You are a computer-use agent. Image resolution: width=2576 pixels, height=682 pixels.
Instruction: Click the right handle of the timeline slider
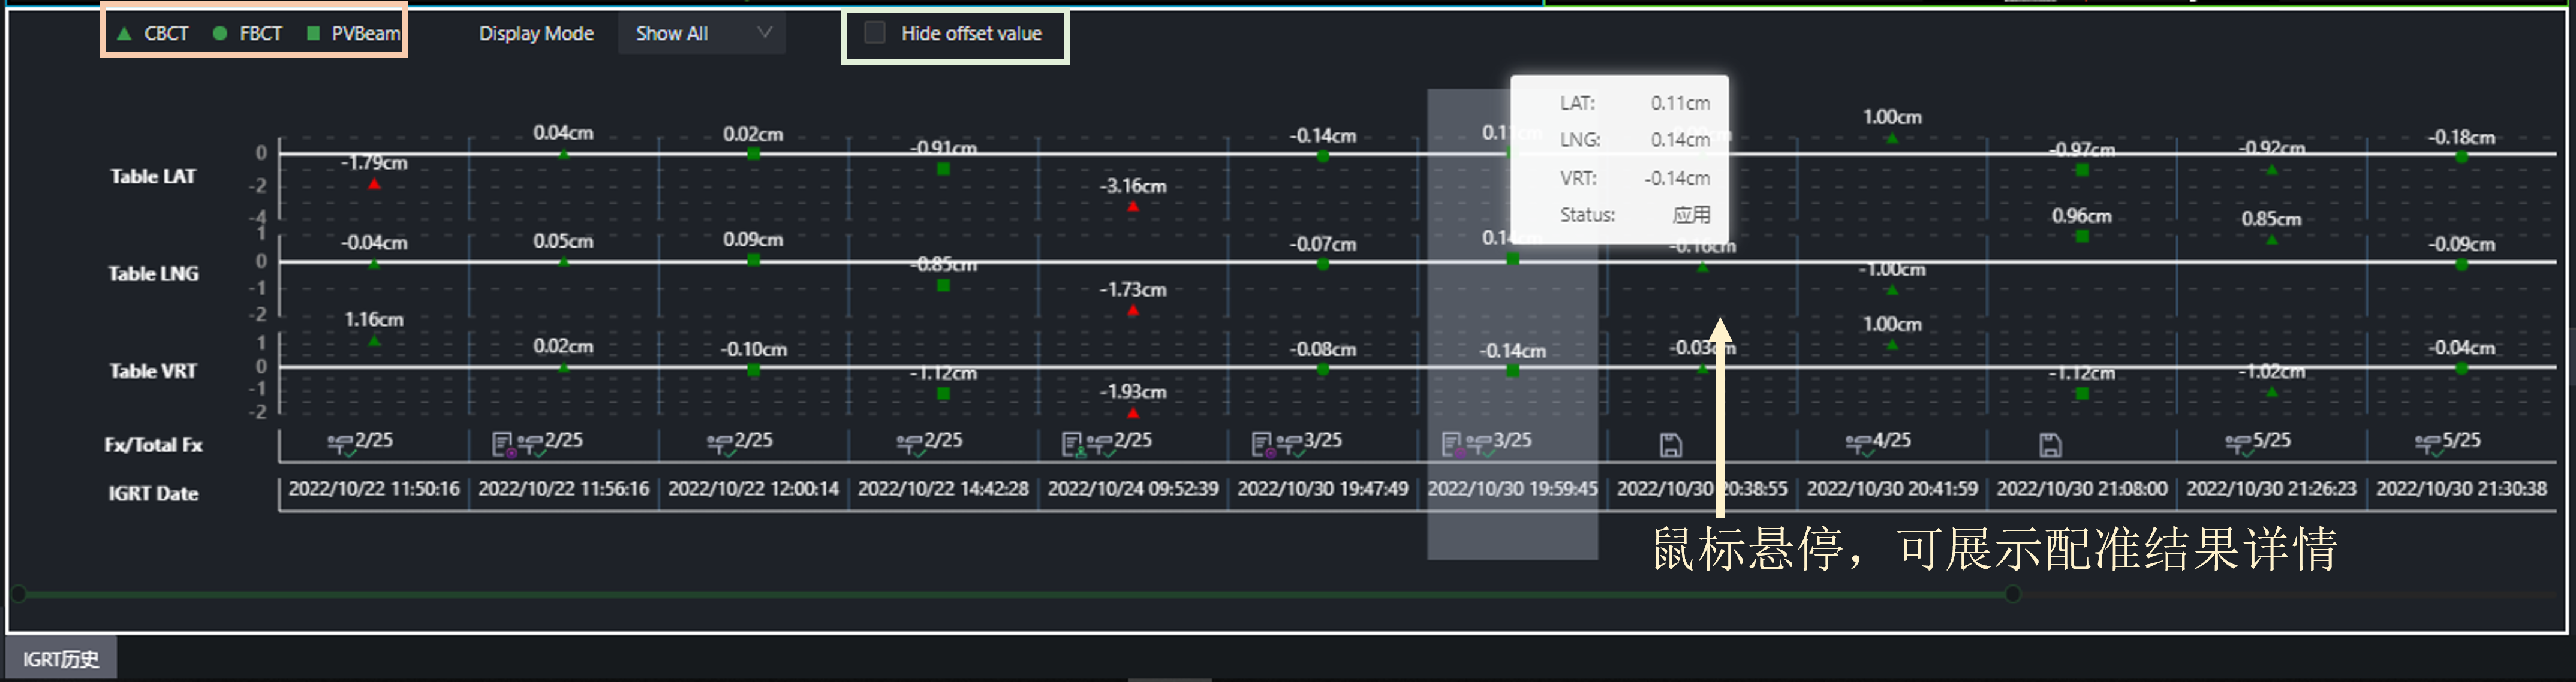(2013, 594)
